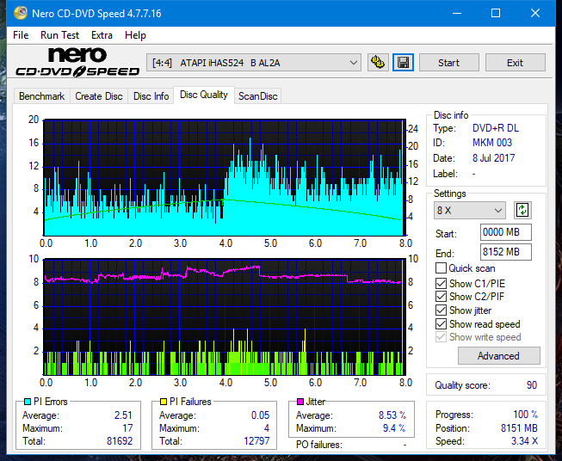Uncheck the Show jitter option
Screen dimensions: 562x461
(441, 310)
